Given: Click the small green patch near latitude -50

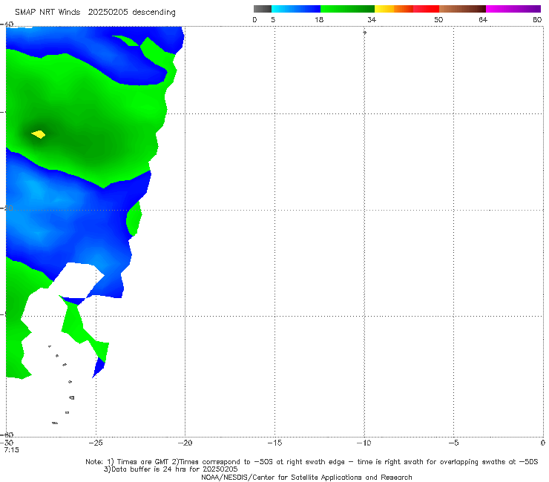Looking at the screenshot, I should point(134,218).
